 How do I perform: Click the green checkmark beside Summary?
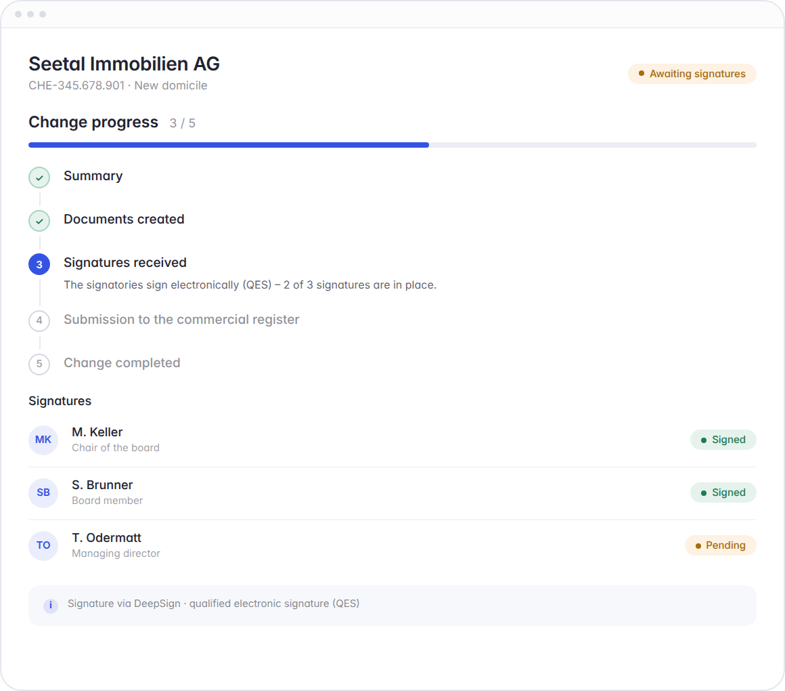(39, 177)
